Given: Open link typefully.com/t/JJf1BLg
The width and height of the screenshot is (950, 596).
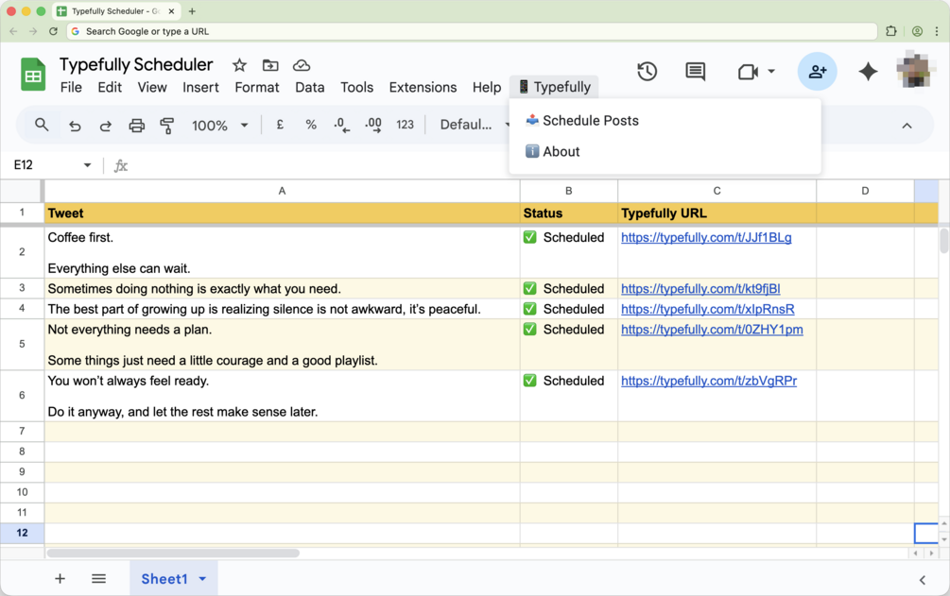Looking at the screenshot, I should pyautogui.click(x=706, y=237).
